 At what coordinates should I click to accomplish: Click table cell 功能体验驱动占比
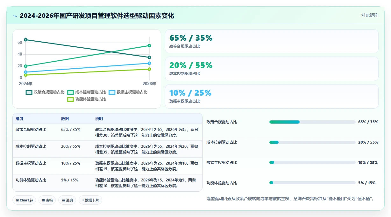click(x=31, y=180)
